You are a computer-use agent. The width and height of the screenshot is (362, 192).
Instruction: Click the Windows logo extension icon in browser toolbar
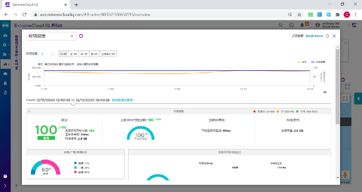click(329, 15)
